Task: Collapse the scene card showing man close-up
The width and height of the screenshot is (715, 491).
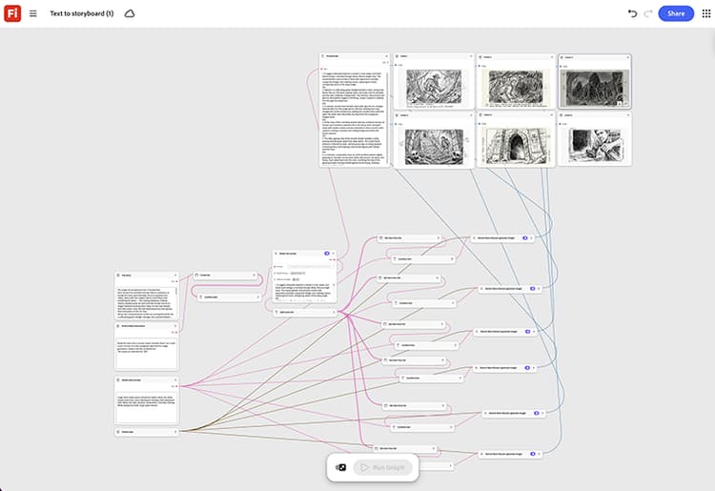Action: (627, 115)
